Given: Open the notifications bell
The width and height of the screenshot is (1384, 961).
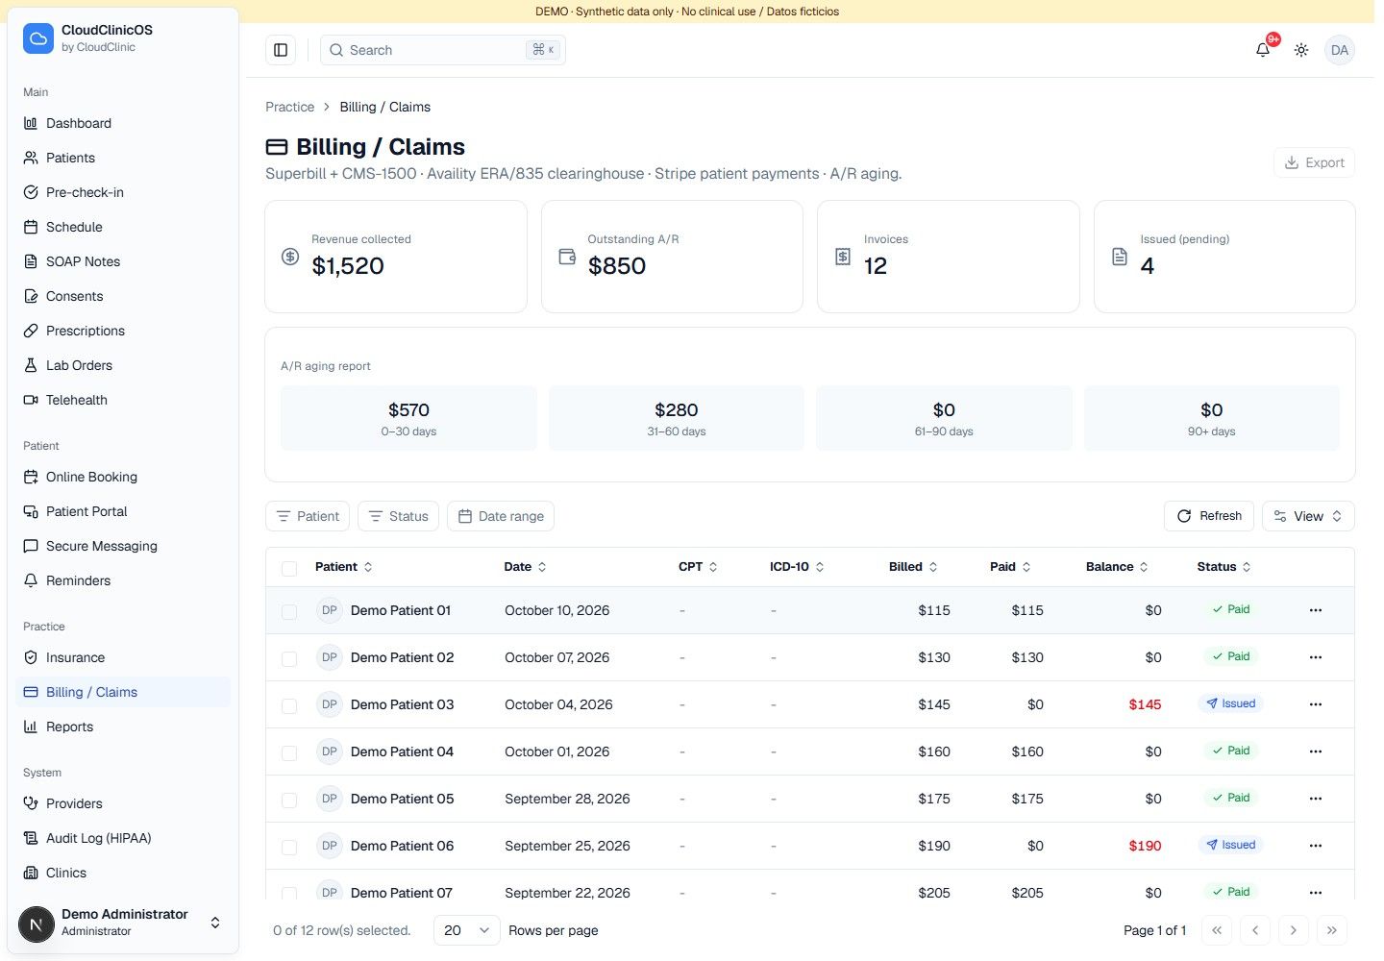Looking at the screenshot, I should pos(1263,50).
